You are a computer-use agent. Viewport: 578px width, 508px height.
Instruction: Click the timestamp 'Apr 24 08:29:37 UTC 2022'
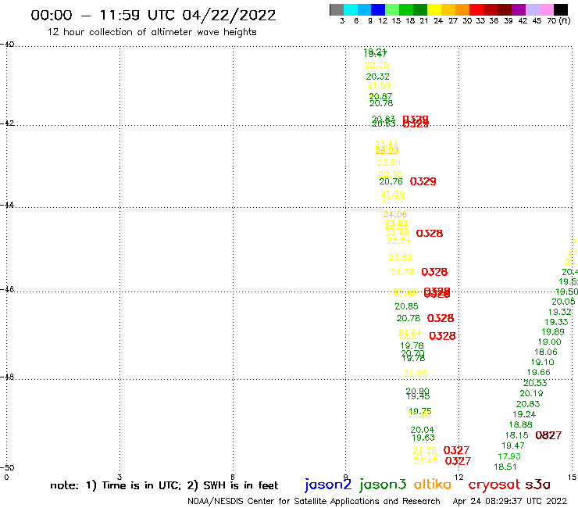[x=510, y=501]
